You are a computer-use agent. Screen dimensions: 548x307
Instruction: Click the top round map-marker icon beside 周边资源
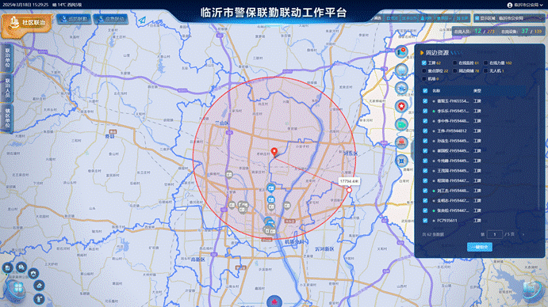click(401, 51)
